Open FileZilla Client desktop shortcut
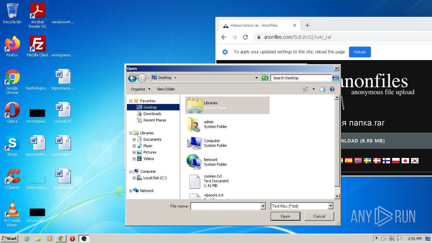This screenshot has height=243, width=432. click(37, 47)
